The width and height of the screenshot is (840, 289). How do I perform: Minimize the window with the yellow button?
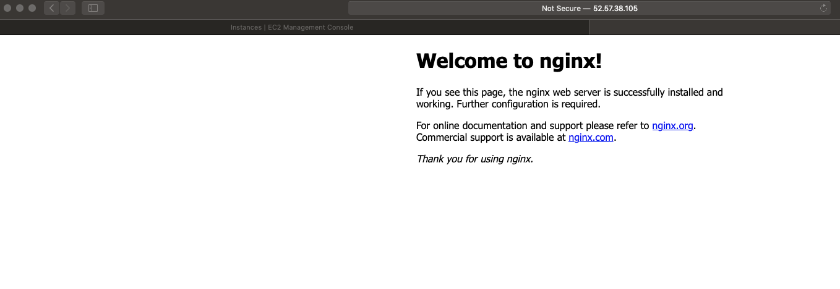(x=20, y=8)
